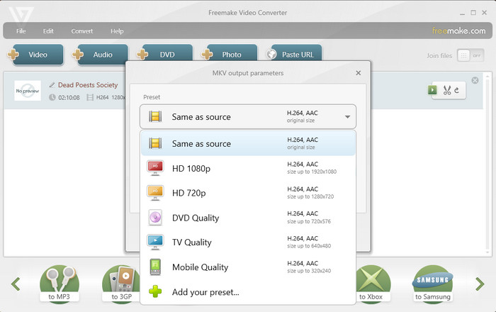Image resolution: width=496 pixels, height=312 pixels.
Task: Maximize the Freemake Video Converter window
Action: 473,13
